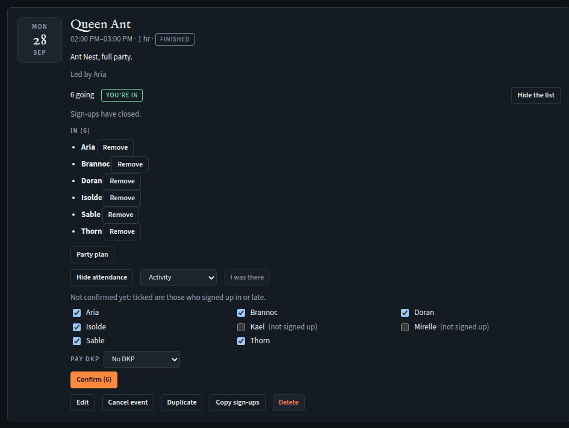Toggle the Sable attendance checkbox
569x428 pixels.
pyautogui.click(x=76, y=341)
